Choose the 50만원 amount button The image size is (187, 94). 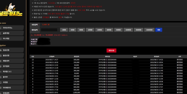[x=118, y=30]
